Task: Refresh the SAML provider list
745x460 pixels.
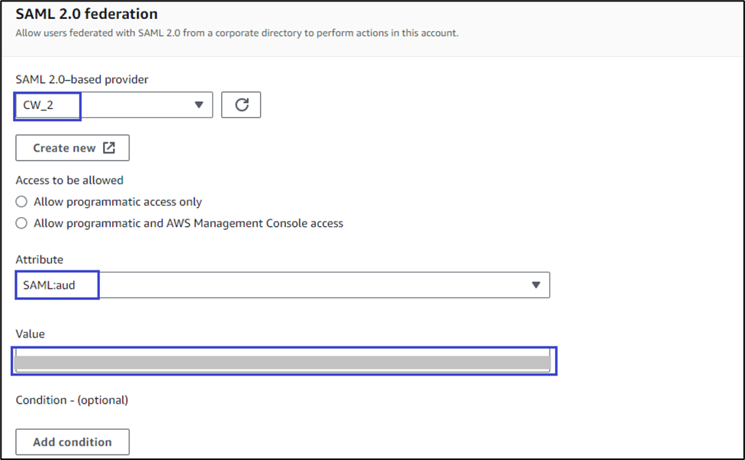Action: tap(241, 105)
